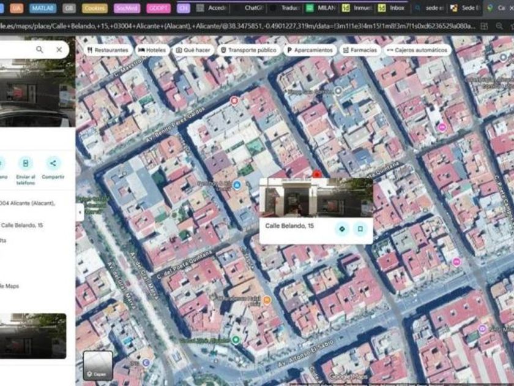Click the search magnifier icon
The image size is (514, 386).
[40, 50]
